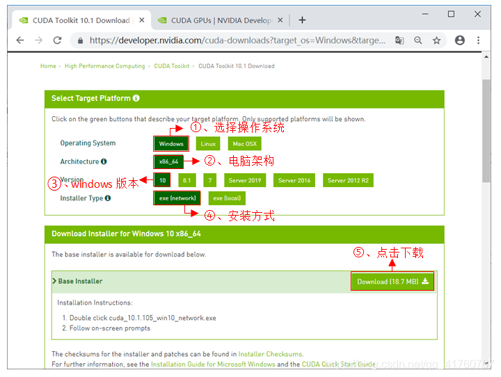This screenshot has height=377, width=501.
Task: Expand the Base Installer chevron
Action: (x=54, y=281)
